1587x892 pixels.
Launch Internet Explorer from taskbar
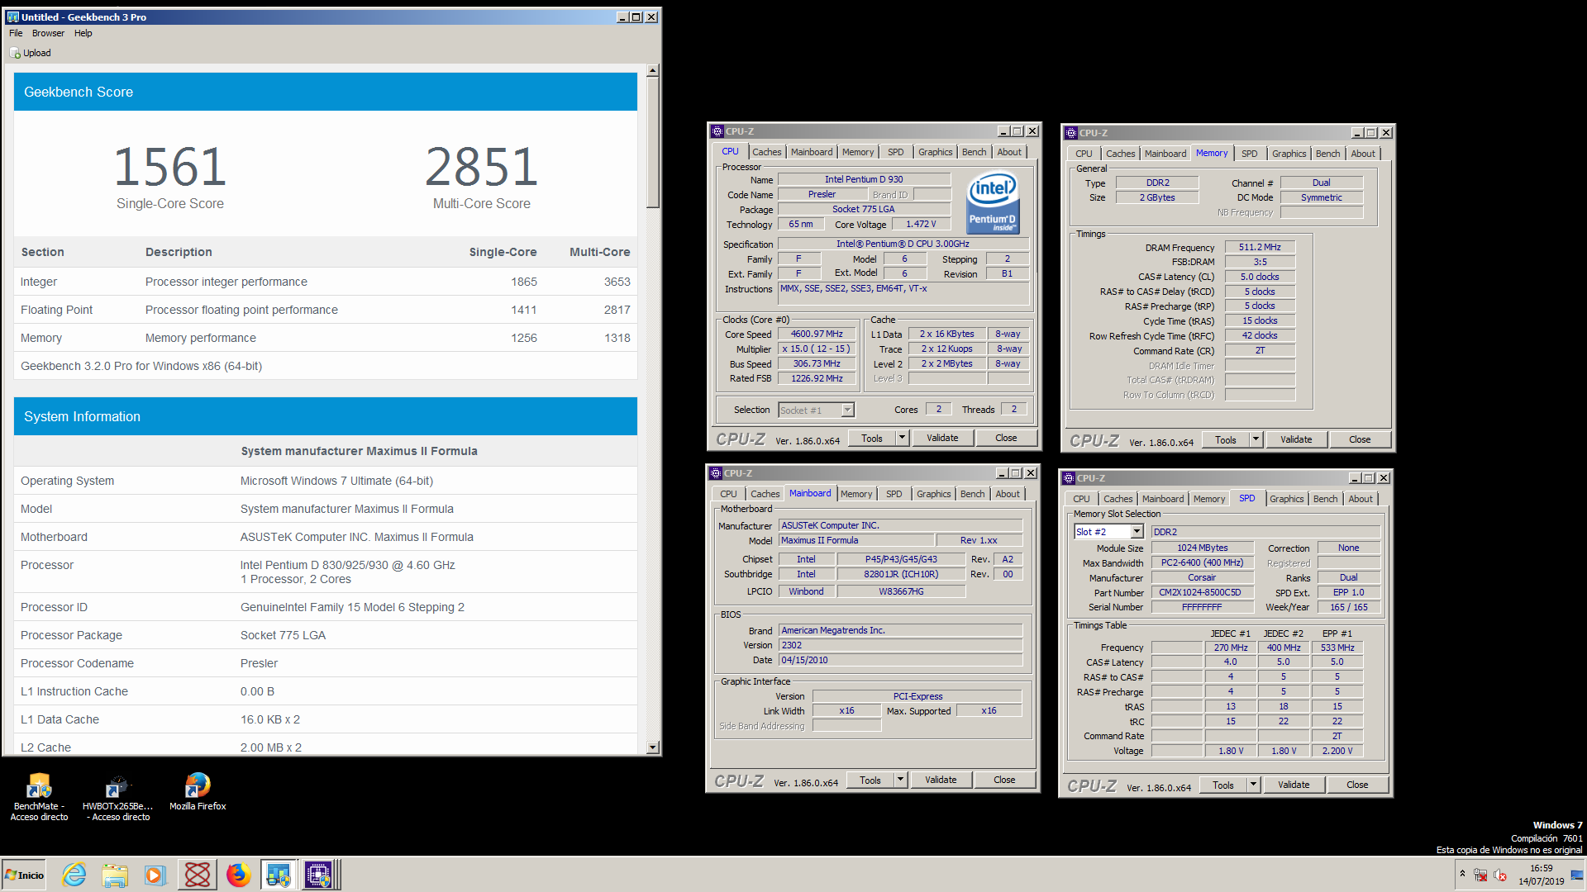tap(74, 875)
